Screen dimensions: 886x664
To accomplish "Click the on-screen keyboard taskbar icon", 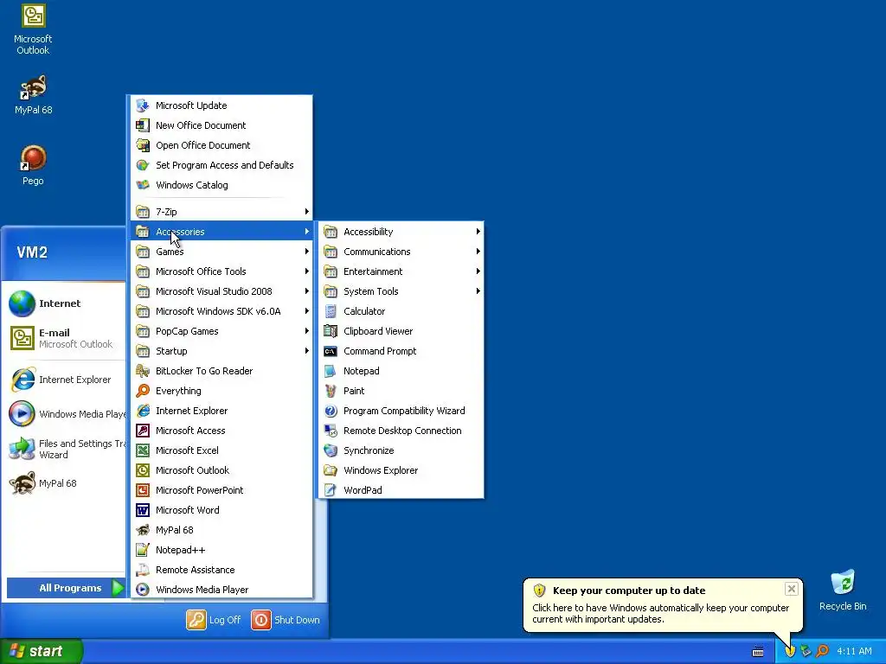I will pyautogui.click(x=758, y=652).
